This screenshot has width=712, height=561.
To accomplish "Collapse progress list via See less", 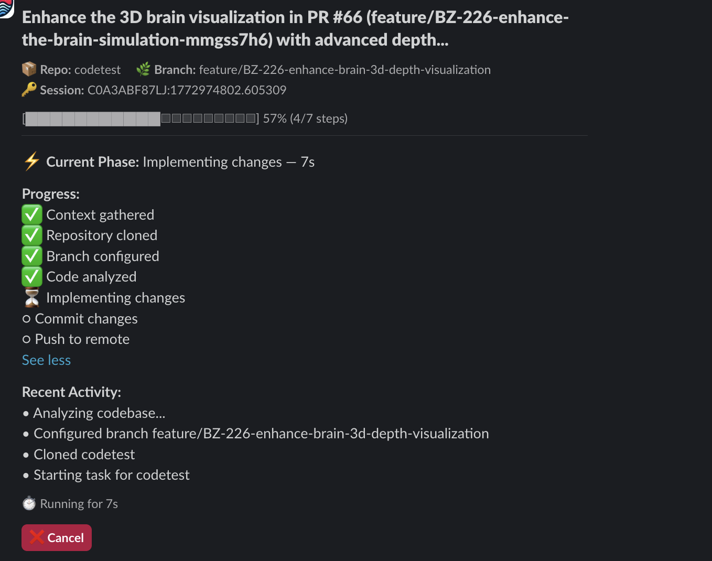I will click(46, 360).
